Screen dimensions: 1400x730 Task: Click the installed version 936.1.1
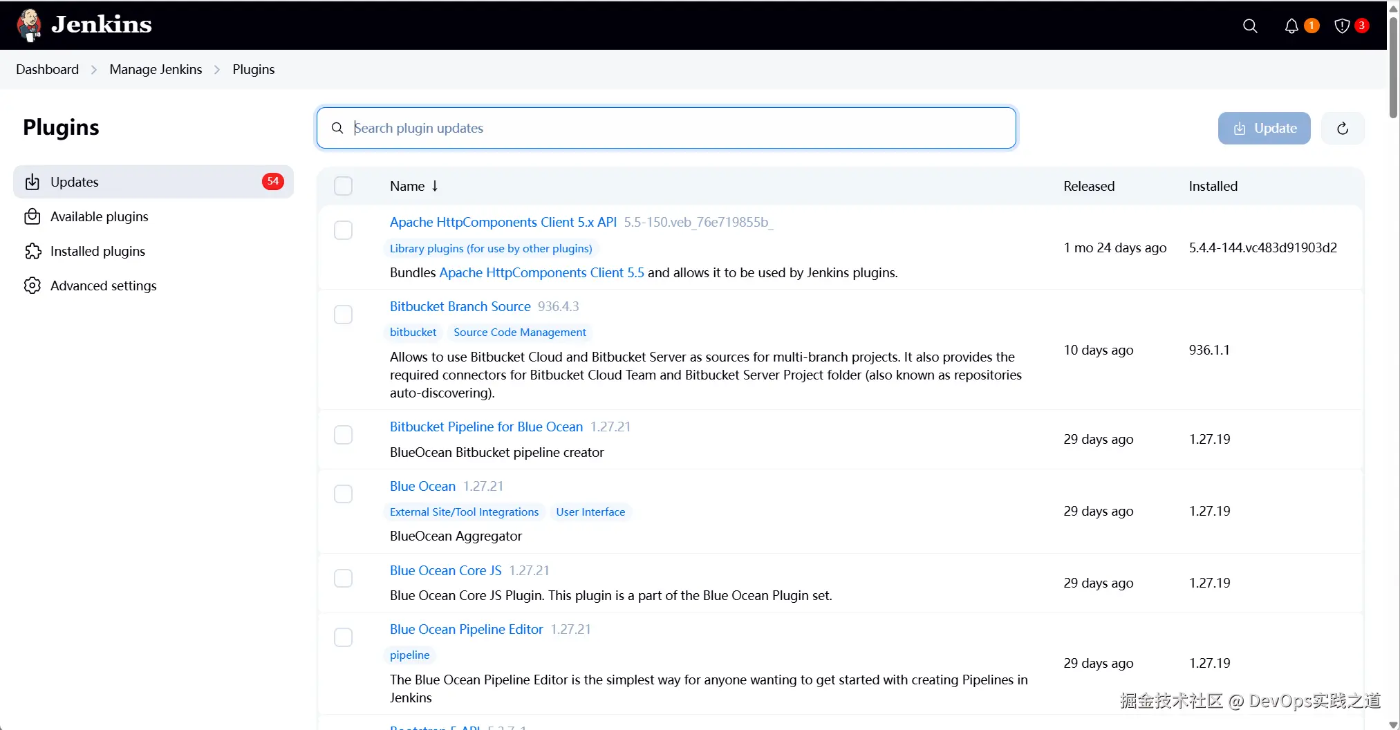coord(1209,350)
